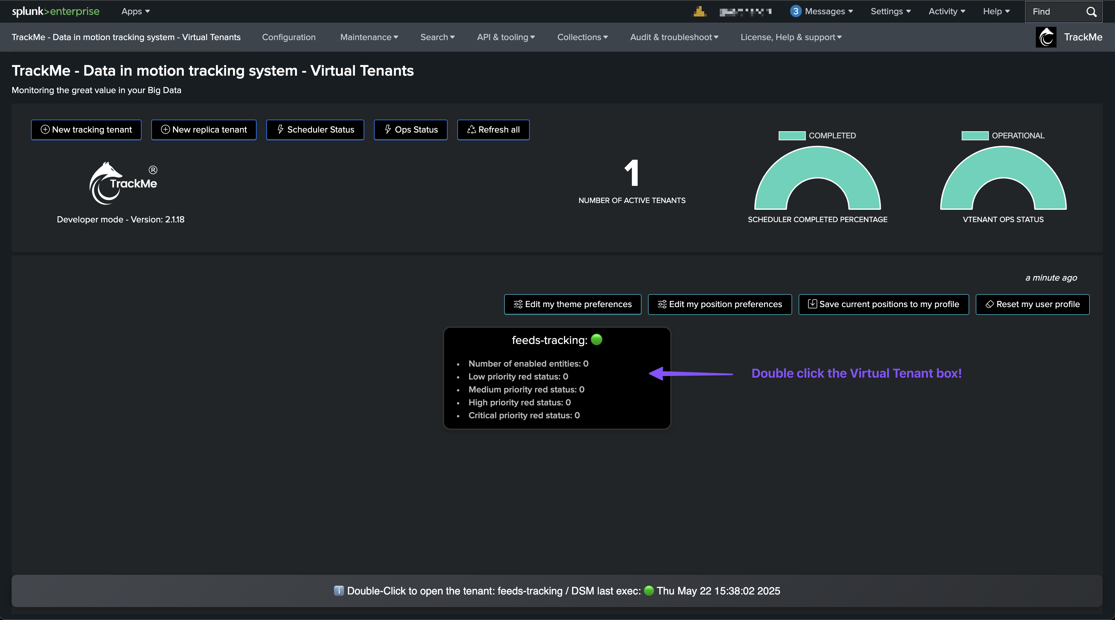This screenshot has height=620, width=1115.
Task: Click lightning icon on Scheduler Status
Action: (281, 129)
